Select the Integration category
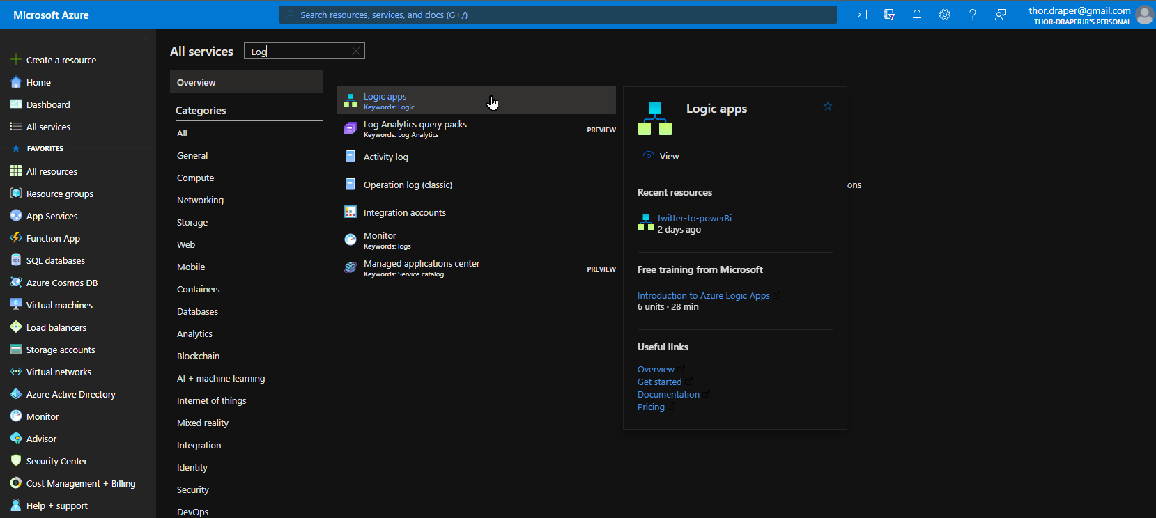The width and height of the screenshot is (1156, 518). coord(199,445)
